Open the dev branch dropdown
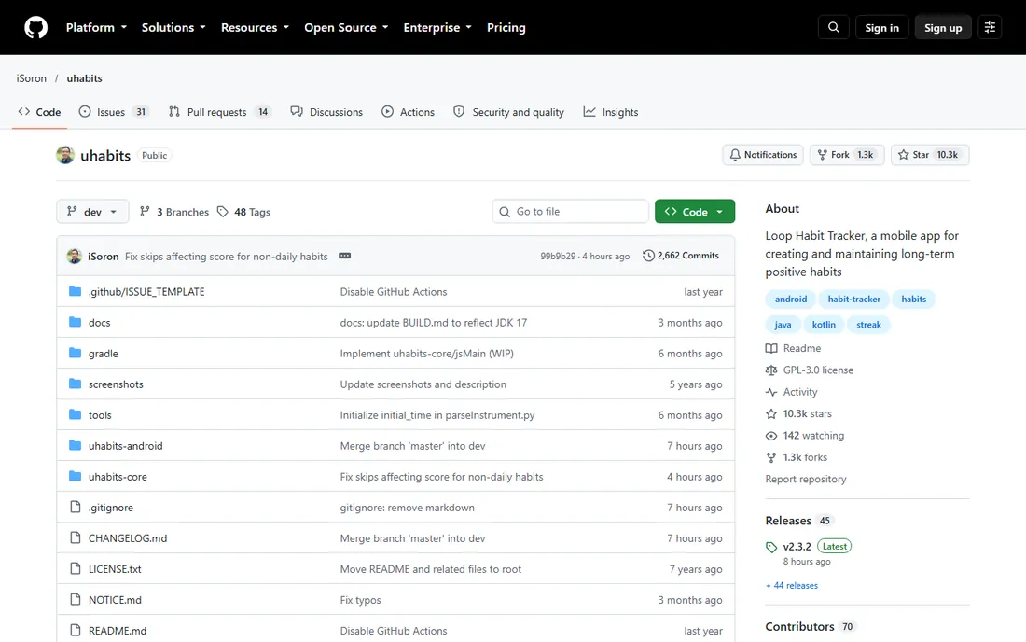The height and width of the screenshot is (642, 1026). click(92, 212)
